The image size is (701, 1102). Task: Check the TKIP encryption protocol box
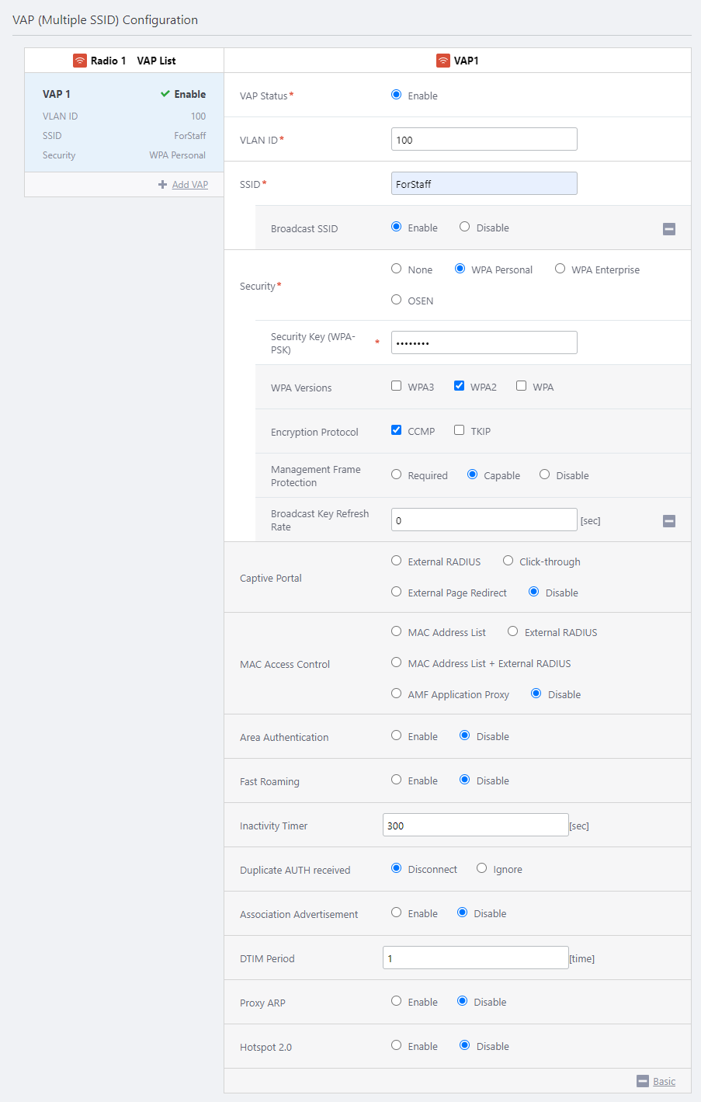point(460,430)
